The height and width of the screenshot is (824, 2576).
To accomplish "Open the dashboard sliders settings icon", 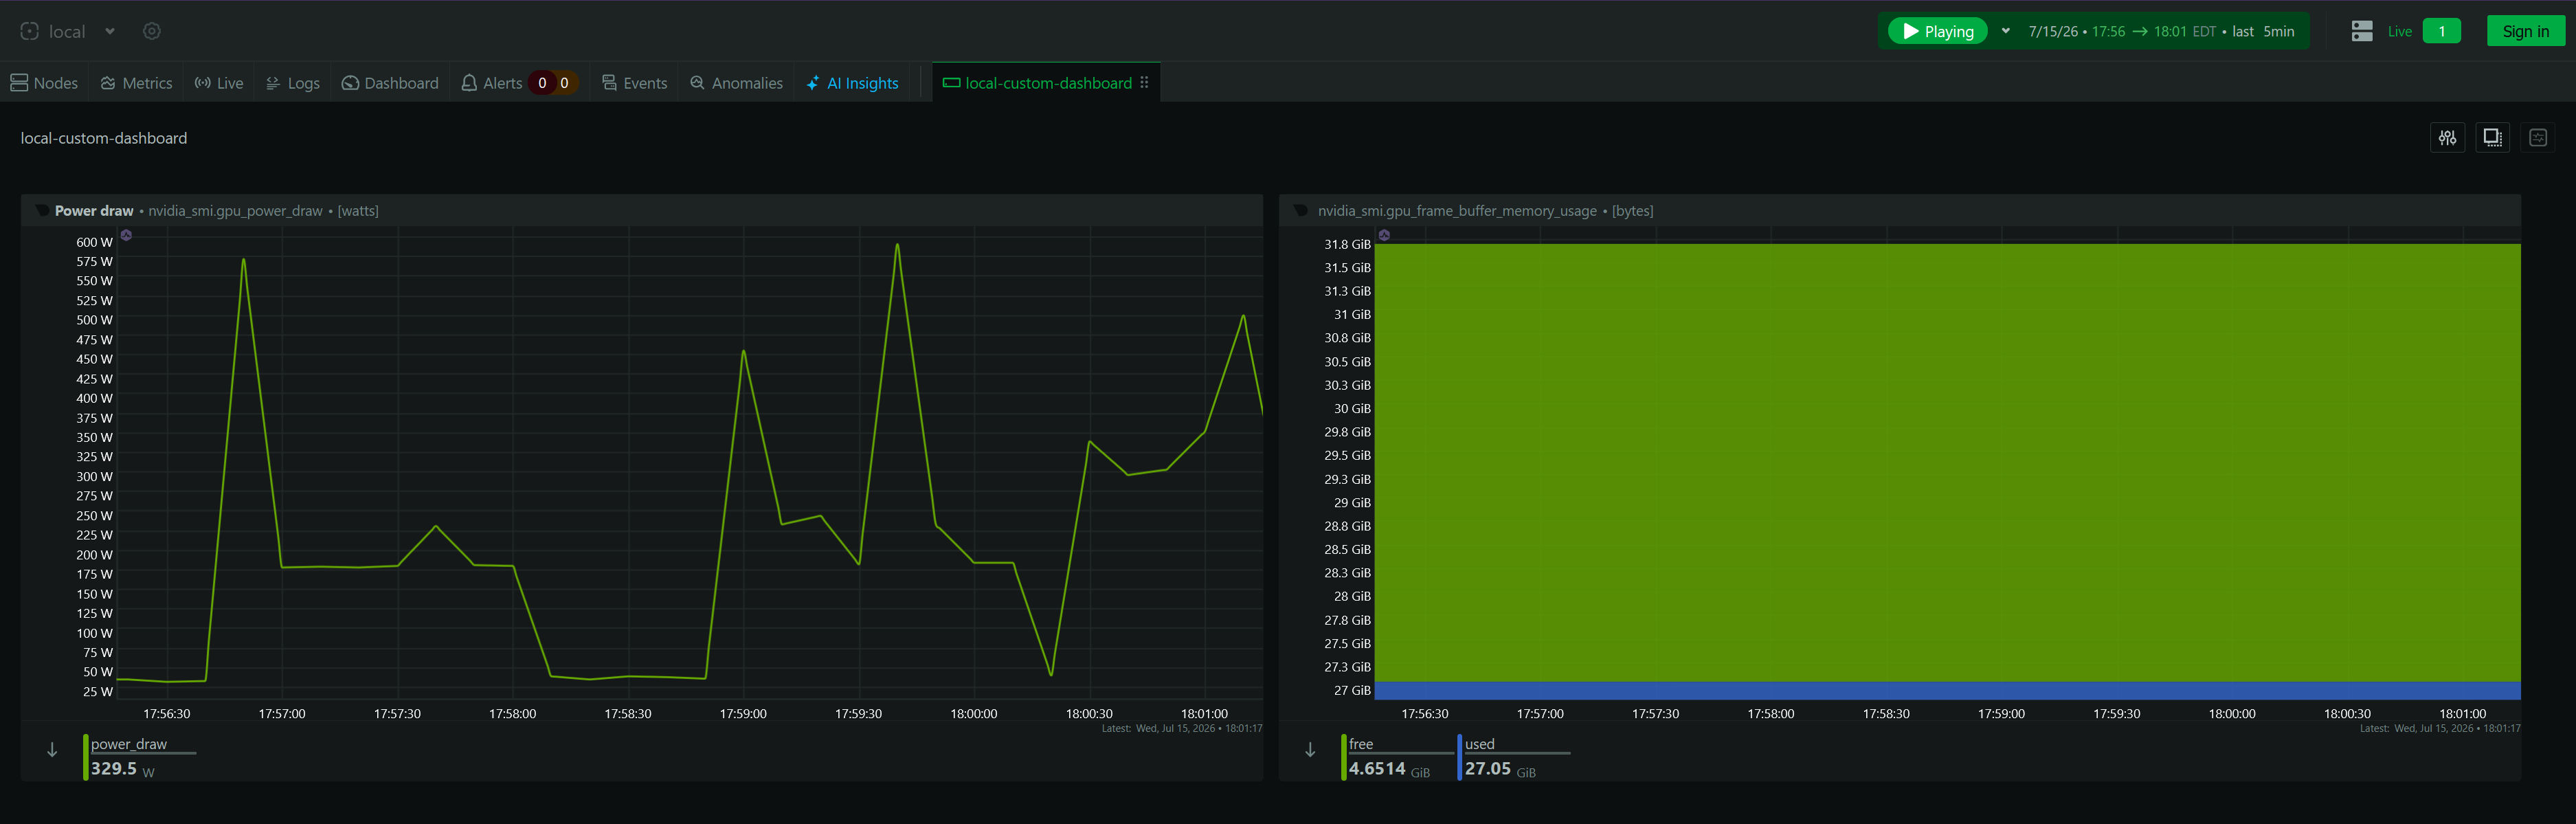I will point(2447,138).
